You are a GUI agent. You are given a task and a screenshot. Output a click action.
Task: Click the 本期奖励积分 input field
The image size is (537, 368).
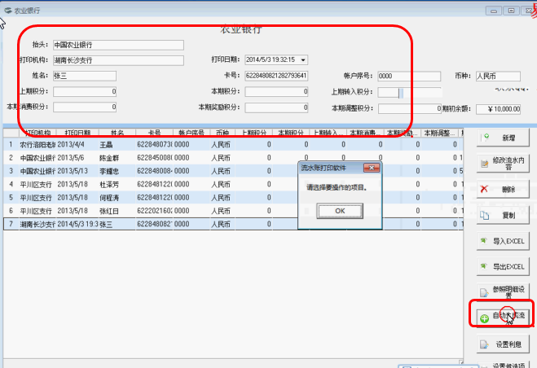(x=276, y=107)
